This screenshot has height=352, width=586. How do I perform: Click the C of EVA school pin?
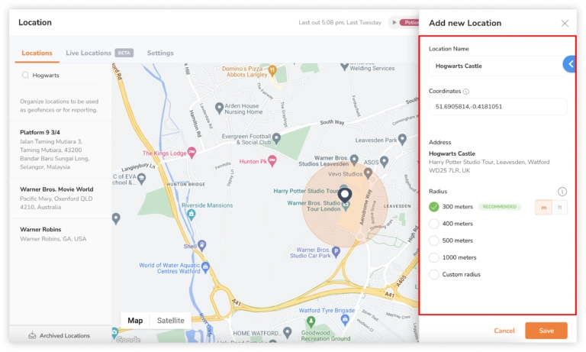tap(141, 179)
